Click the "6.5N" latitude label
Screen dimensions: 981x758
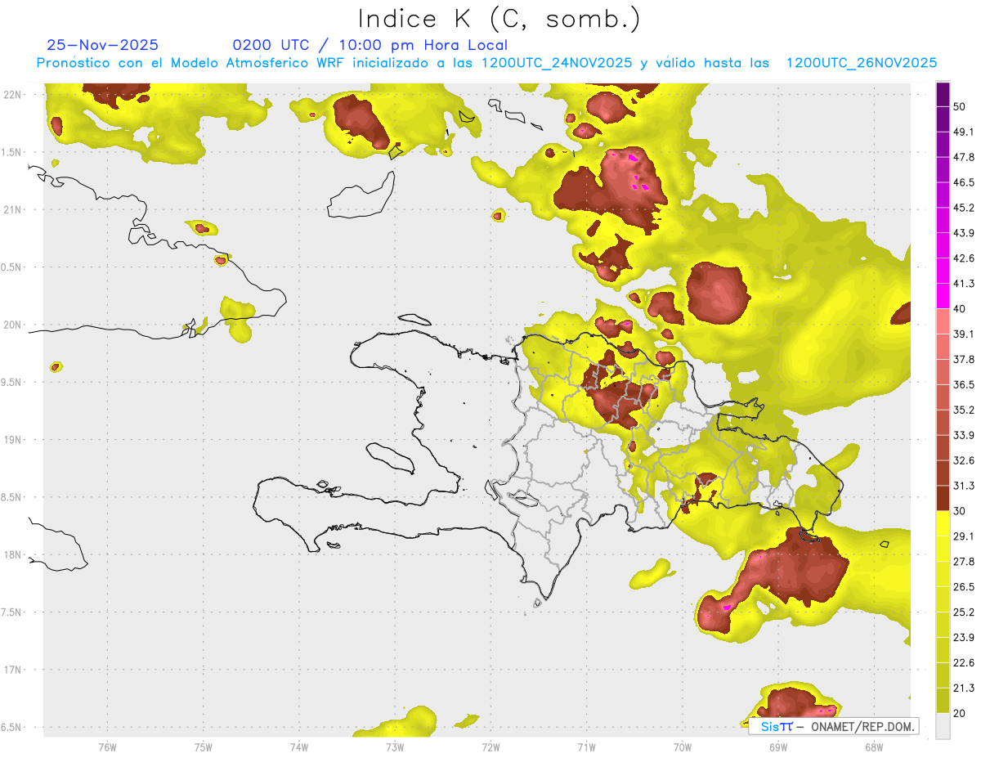(11, 727)
